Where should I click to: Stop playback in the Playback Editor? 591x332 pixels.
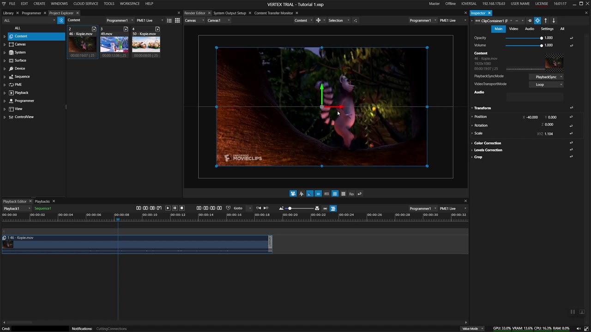pos(182,208)
